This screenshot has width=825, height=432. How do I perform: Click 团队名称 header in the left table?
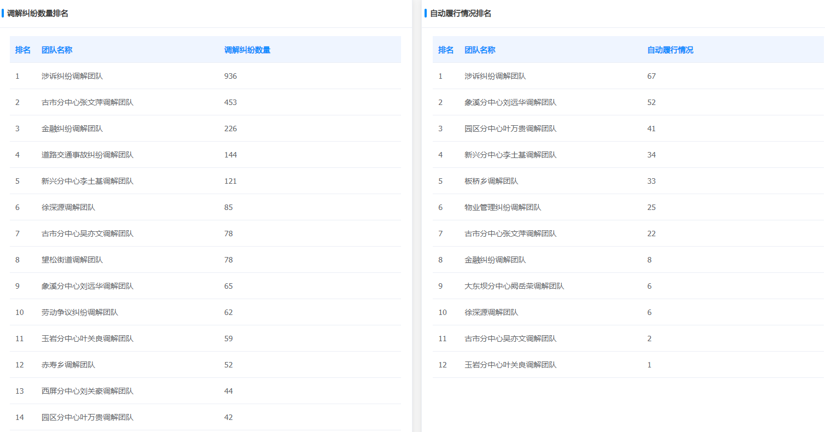[57, 50]
